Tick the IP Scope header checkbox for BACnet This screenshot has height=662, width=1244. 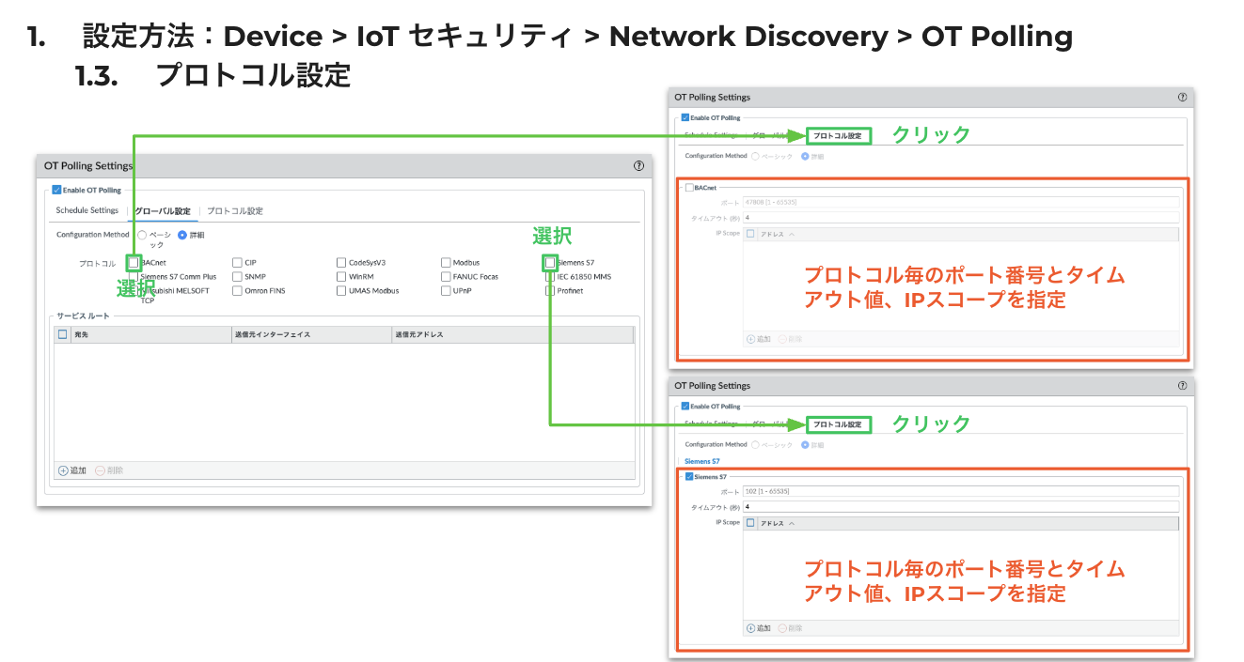tap(750, 234)
